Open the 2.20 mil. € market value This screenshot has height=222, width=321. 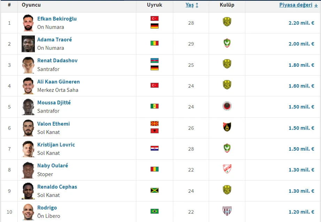pyautogui.click(x=301, y=23)
